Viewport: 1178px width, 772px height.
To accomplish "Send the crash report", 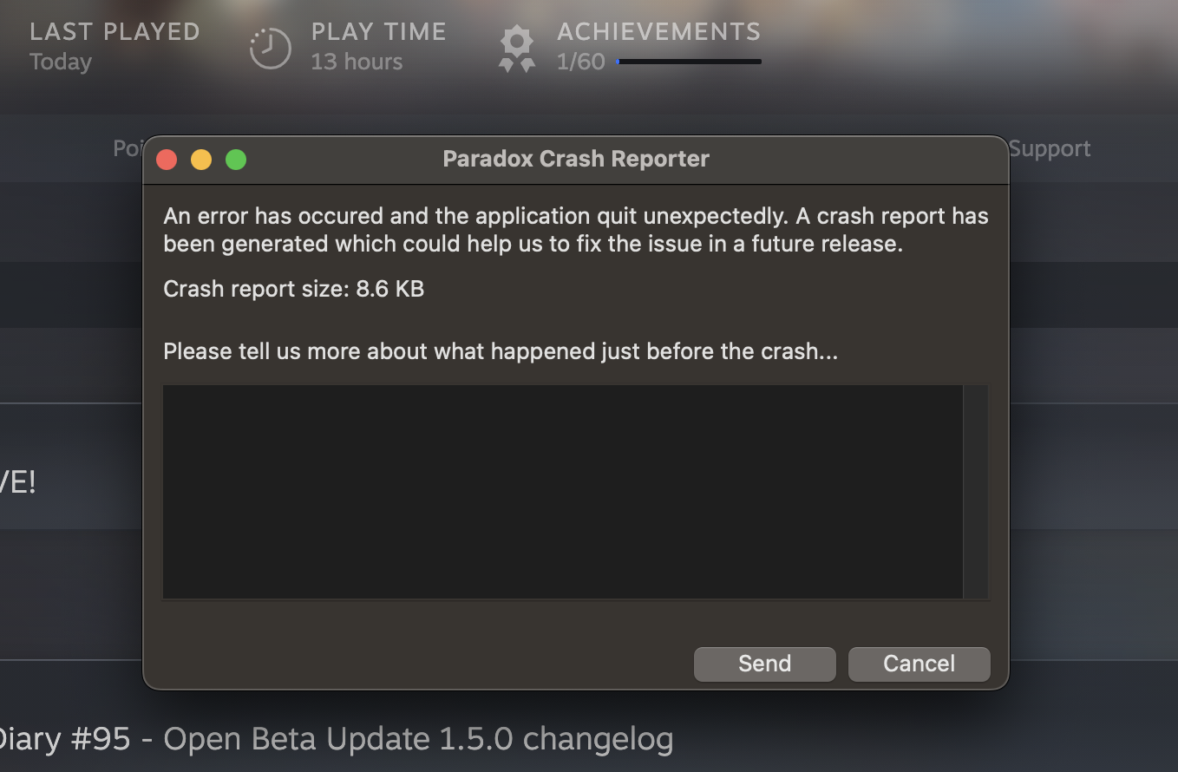I will click(764, 664).
